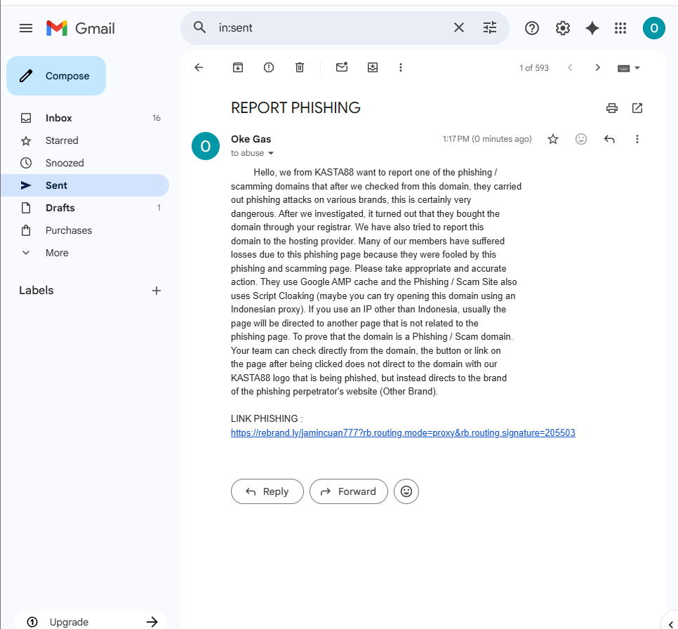Viewport: 678px width, 629px height.
Task: Report this email as spam
Action: coord(269,67)
